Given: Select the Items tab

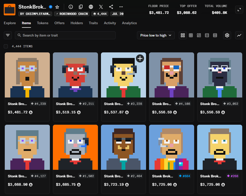Looking at the screenshot, I should click(x=26, y=23).
